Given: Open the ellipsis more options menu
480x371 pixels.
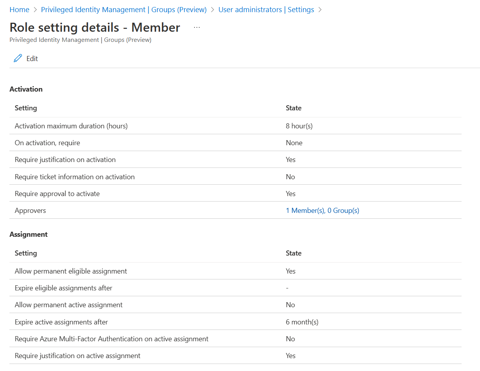Looking at the screenshot, I should (x=197, y=27).
